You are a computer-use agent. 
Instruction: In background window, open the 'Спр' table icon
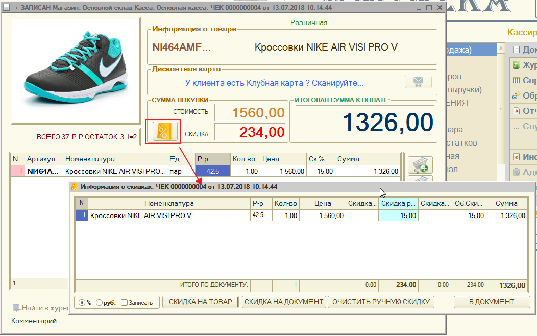click(x=516, y=81)
